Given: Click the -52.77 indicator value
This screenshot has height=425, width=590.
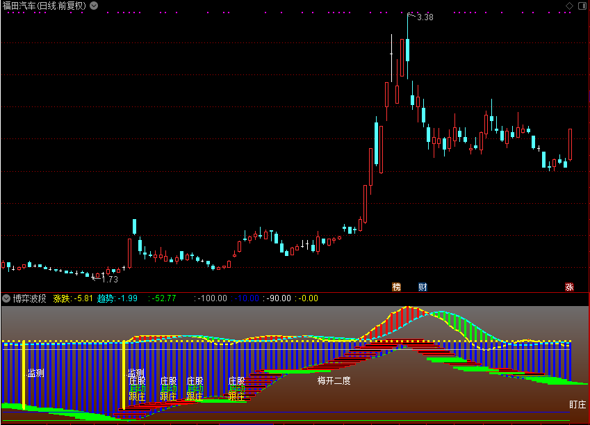Looking at the screenshot, I should [162, 298].
